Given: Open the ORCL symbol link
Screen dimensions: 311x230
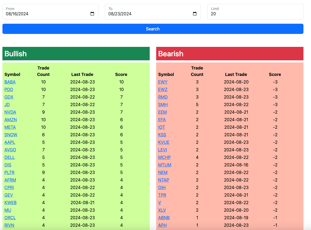Looking at the screenshot, I should pyautogui.click(x=10, y=218).
